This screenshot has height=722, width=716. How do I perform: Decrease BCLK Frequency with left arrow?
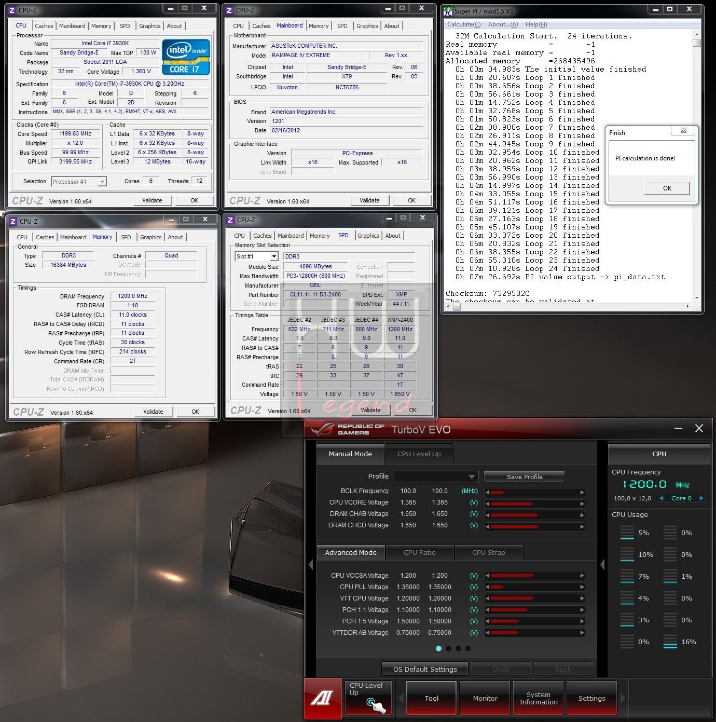click(488, 492)
